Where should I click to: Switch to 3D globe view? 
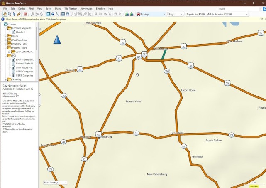(53, 14)
